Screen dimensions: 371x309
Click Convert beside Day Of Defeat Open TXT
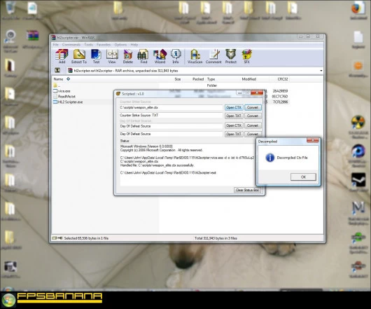pyautogui.click(x=253, y=134)
